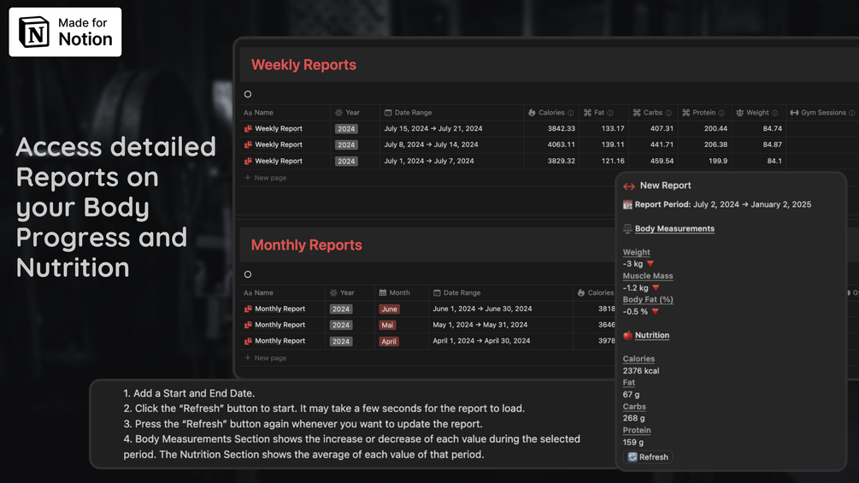859x483 pixels.
Task: Open the Weight link in New Report
Action: click(637, 252)
